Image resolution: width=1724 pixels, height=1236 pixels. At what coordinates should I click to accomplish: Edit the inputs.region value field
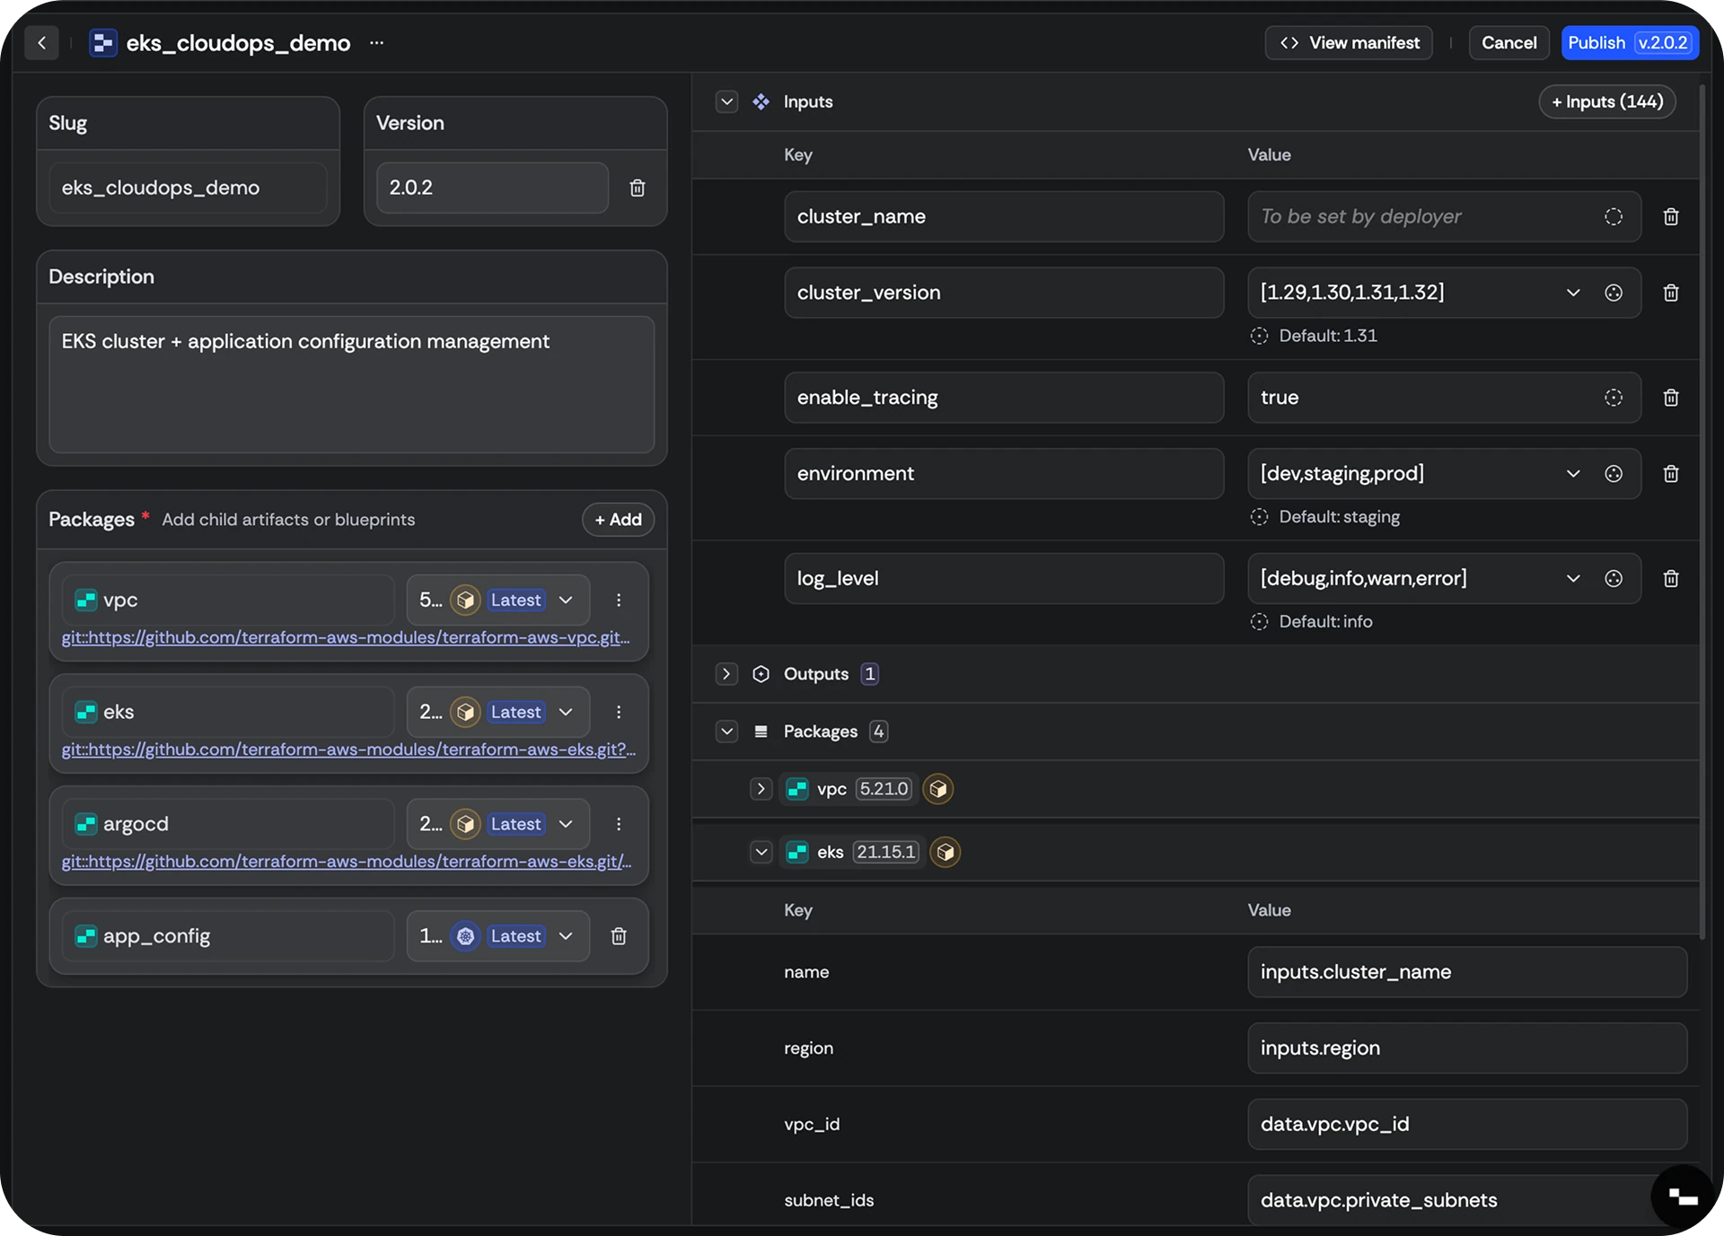[1467, 1048]
